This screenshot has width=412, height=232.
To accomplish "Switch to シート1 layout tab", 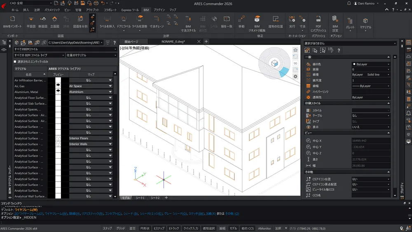I will 140,198.
